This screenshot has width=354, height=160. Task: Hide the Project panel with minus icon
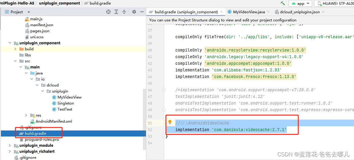[x=142, y=12]
